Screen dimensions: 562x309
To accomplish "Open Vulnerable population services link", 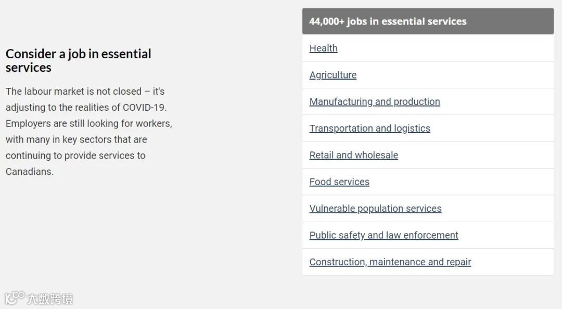I will pos(375,209).
